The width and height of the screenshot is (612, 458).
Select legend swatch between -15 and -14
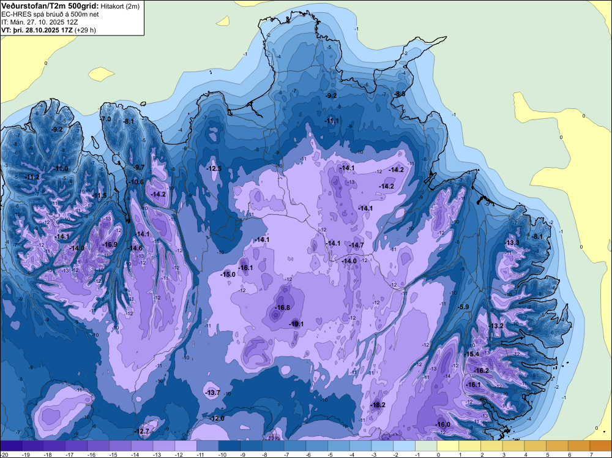(x=120, y=445)
